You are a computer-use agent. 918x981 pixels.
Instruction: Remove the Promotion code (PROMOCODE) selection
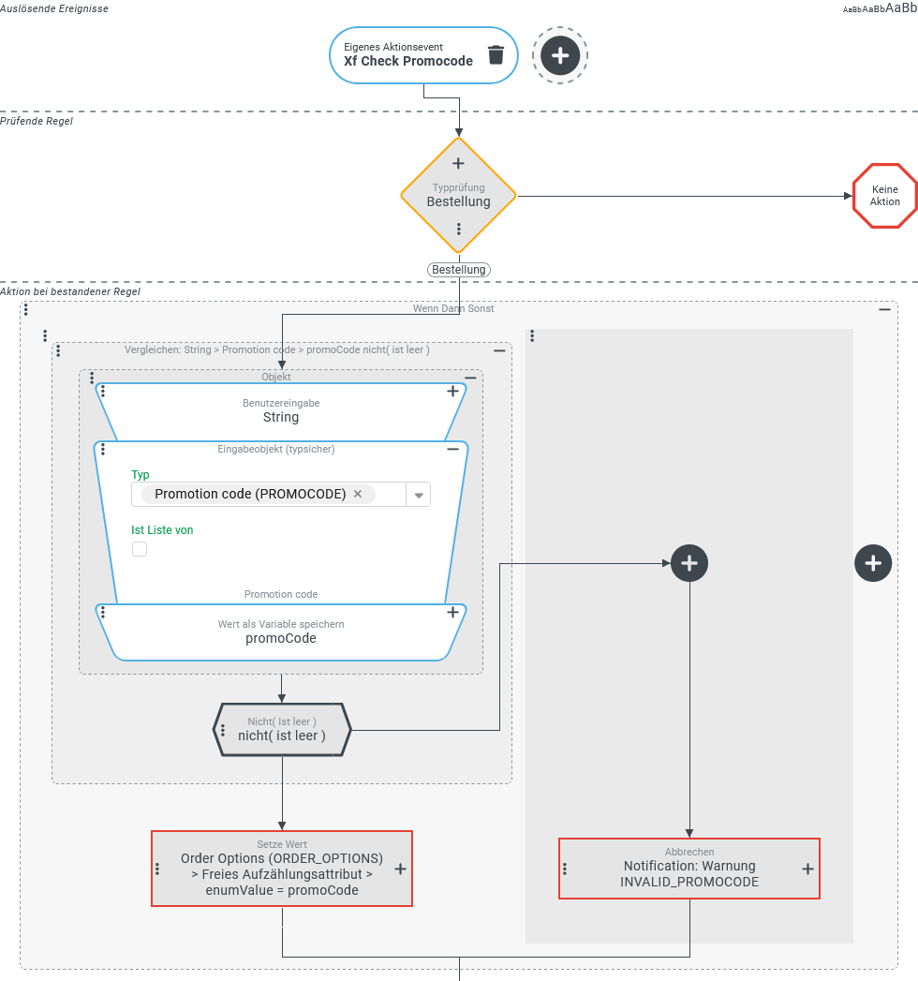pyautogui.click(x=358, y=494)
